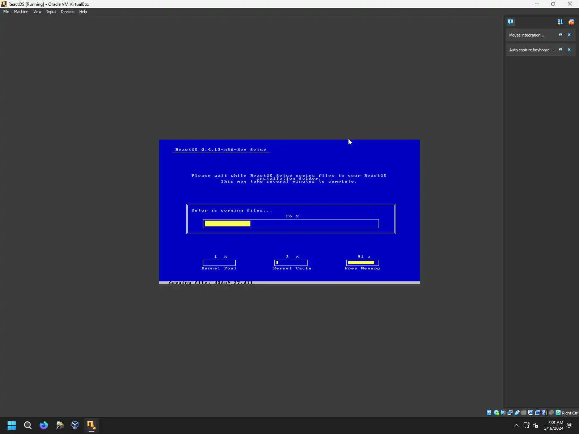This screenshot has height=434, width=579.
Task: Click the virtualization features V indicator
Action: click(x=544, y=413)
